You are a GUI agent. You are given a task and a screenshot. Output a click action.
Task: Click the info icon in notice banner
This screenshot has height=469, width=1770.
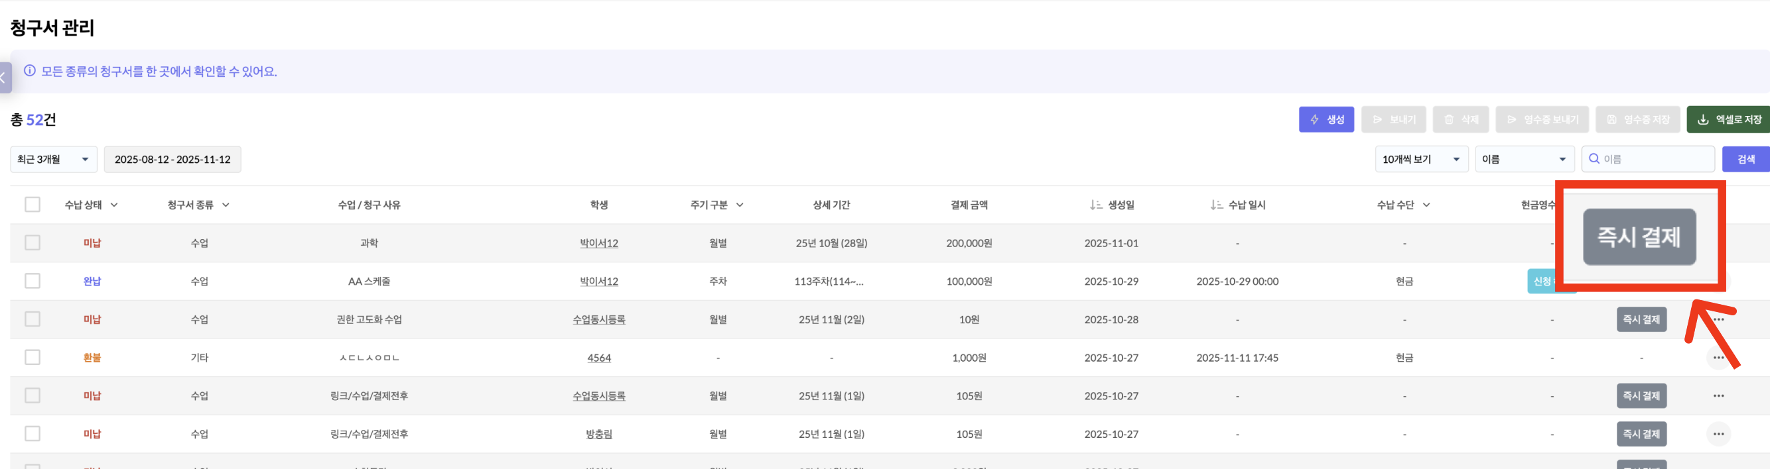tap(31, 71)
